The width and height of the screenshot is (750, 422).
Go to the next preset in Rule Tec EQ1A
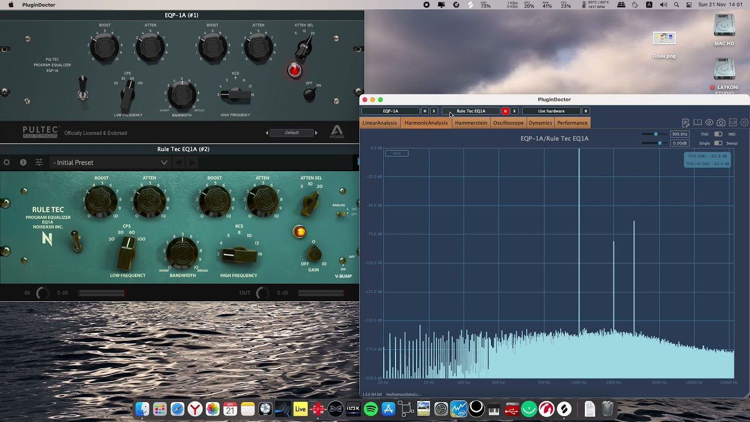tap(193, 162)
